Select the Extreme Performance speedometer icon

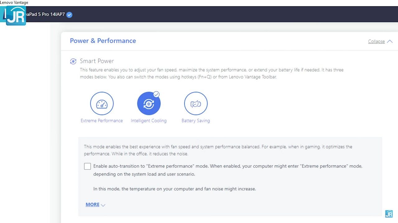coord(102,103)
